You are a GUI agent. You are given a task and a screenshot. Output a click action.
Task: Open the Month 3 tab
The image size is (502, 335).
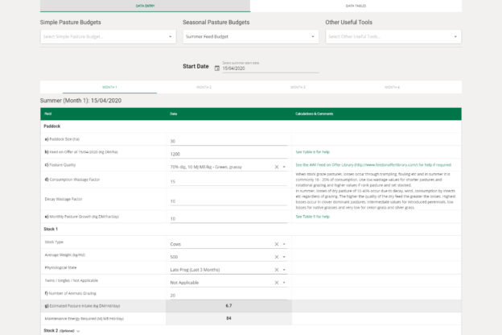299,87
